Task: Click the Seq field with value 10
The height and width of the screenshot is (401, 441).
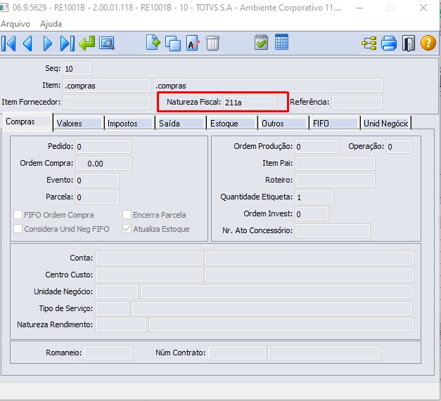Action: [x=77, y=69]
